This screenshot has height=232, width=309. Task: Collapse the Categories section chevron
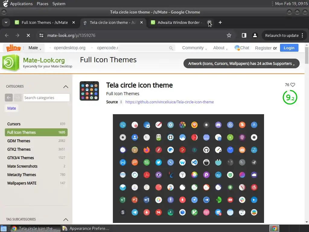65,87
